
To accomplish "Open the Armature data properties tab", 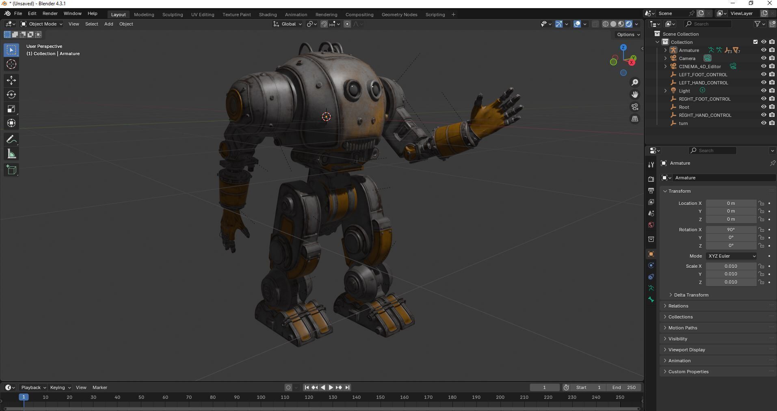I will (651, 288).
